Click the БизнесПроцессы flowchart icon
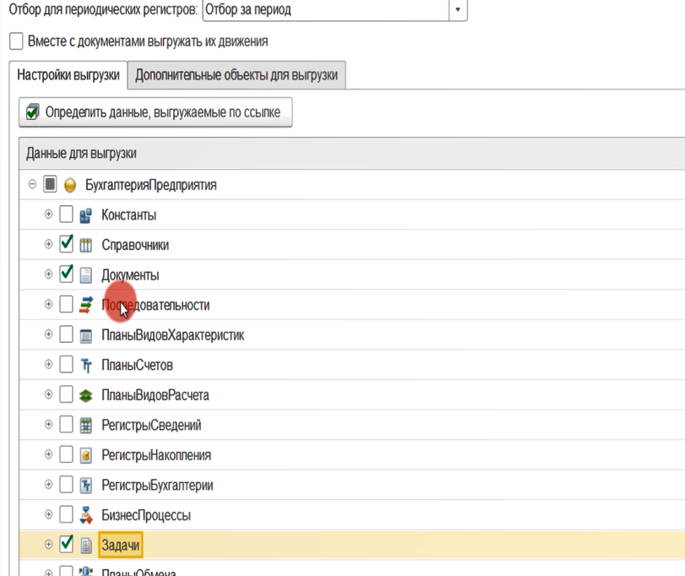685x576 pixels. coord(85,515)
